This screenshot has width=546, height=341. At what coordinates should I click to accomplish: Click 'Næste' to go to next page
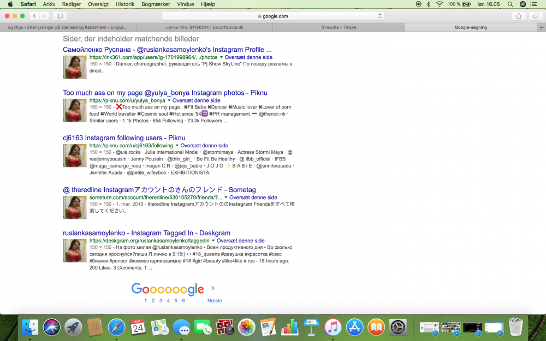point(215,301)
